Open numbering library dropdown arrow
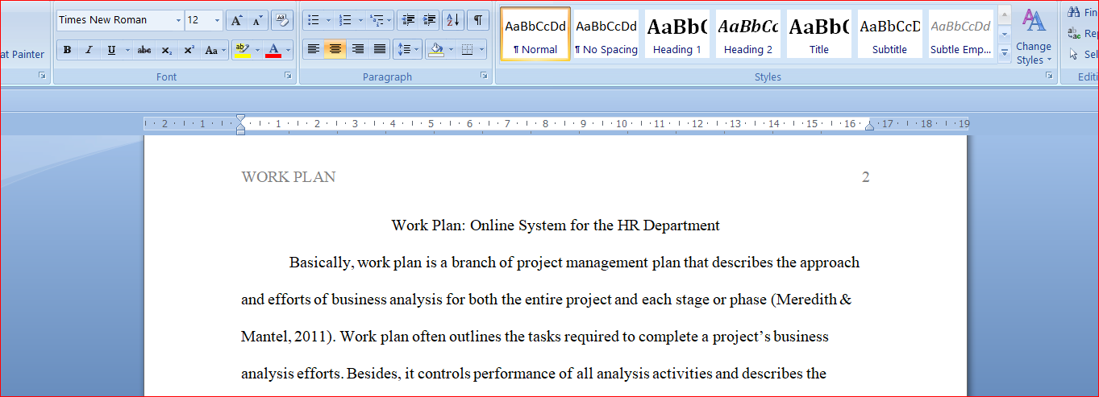Screen dimensions: 1099x397 (360, 20)
